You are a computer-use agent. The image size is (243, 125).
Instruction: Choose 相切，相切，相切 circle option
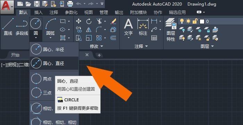(54, 121)
